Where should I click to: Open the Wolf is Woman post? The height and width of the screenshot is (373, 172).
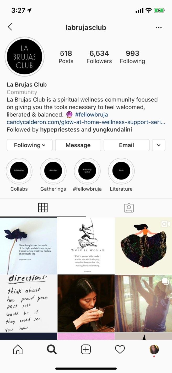(86, 246)
